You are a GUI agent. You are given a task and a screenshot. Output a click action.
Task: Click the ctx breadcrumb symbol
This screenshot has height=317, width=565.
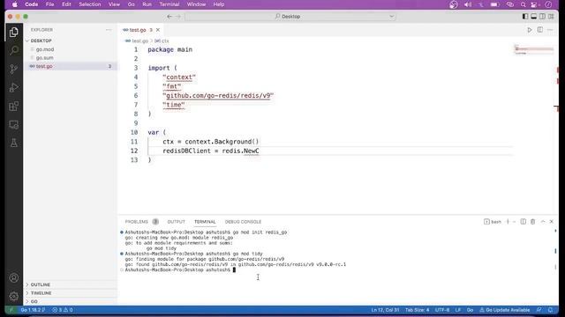(162, 41)
